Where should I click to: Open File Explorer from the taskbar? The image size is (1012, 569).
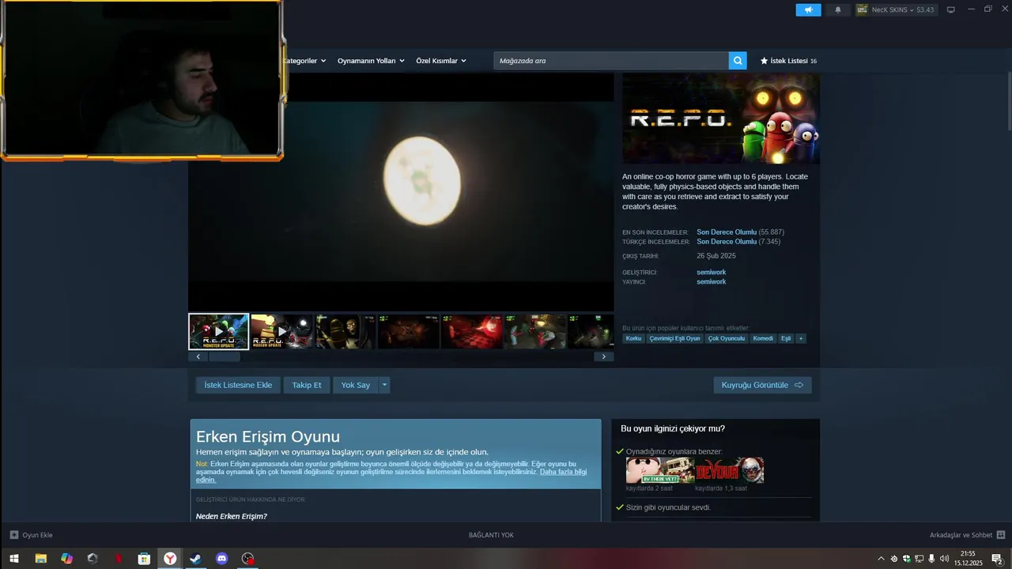coord(40,559)
